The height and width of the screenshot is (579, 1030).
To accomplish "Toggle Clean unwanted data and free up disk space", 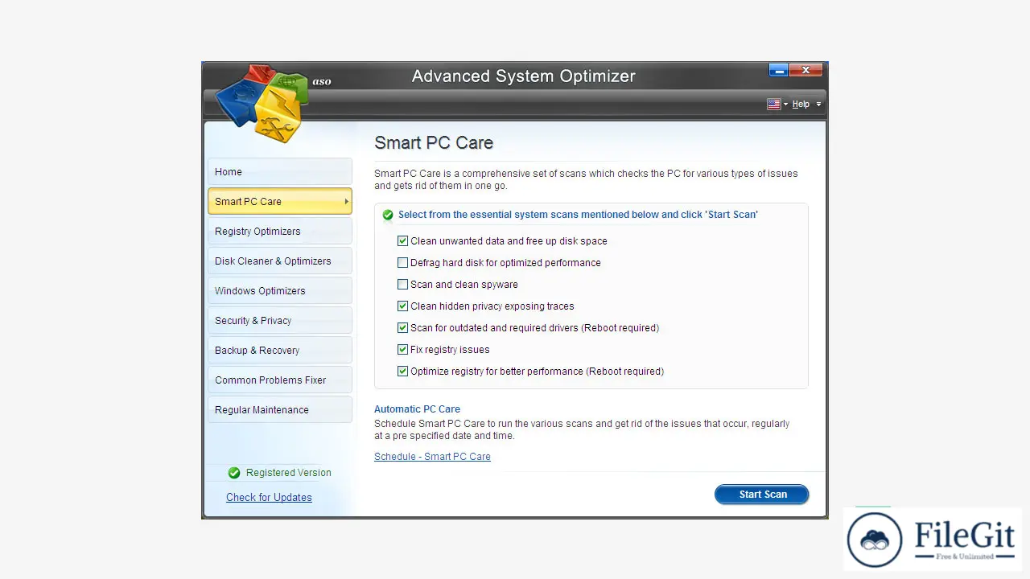I will (x=403, y=240).
